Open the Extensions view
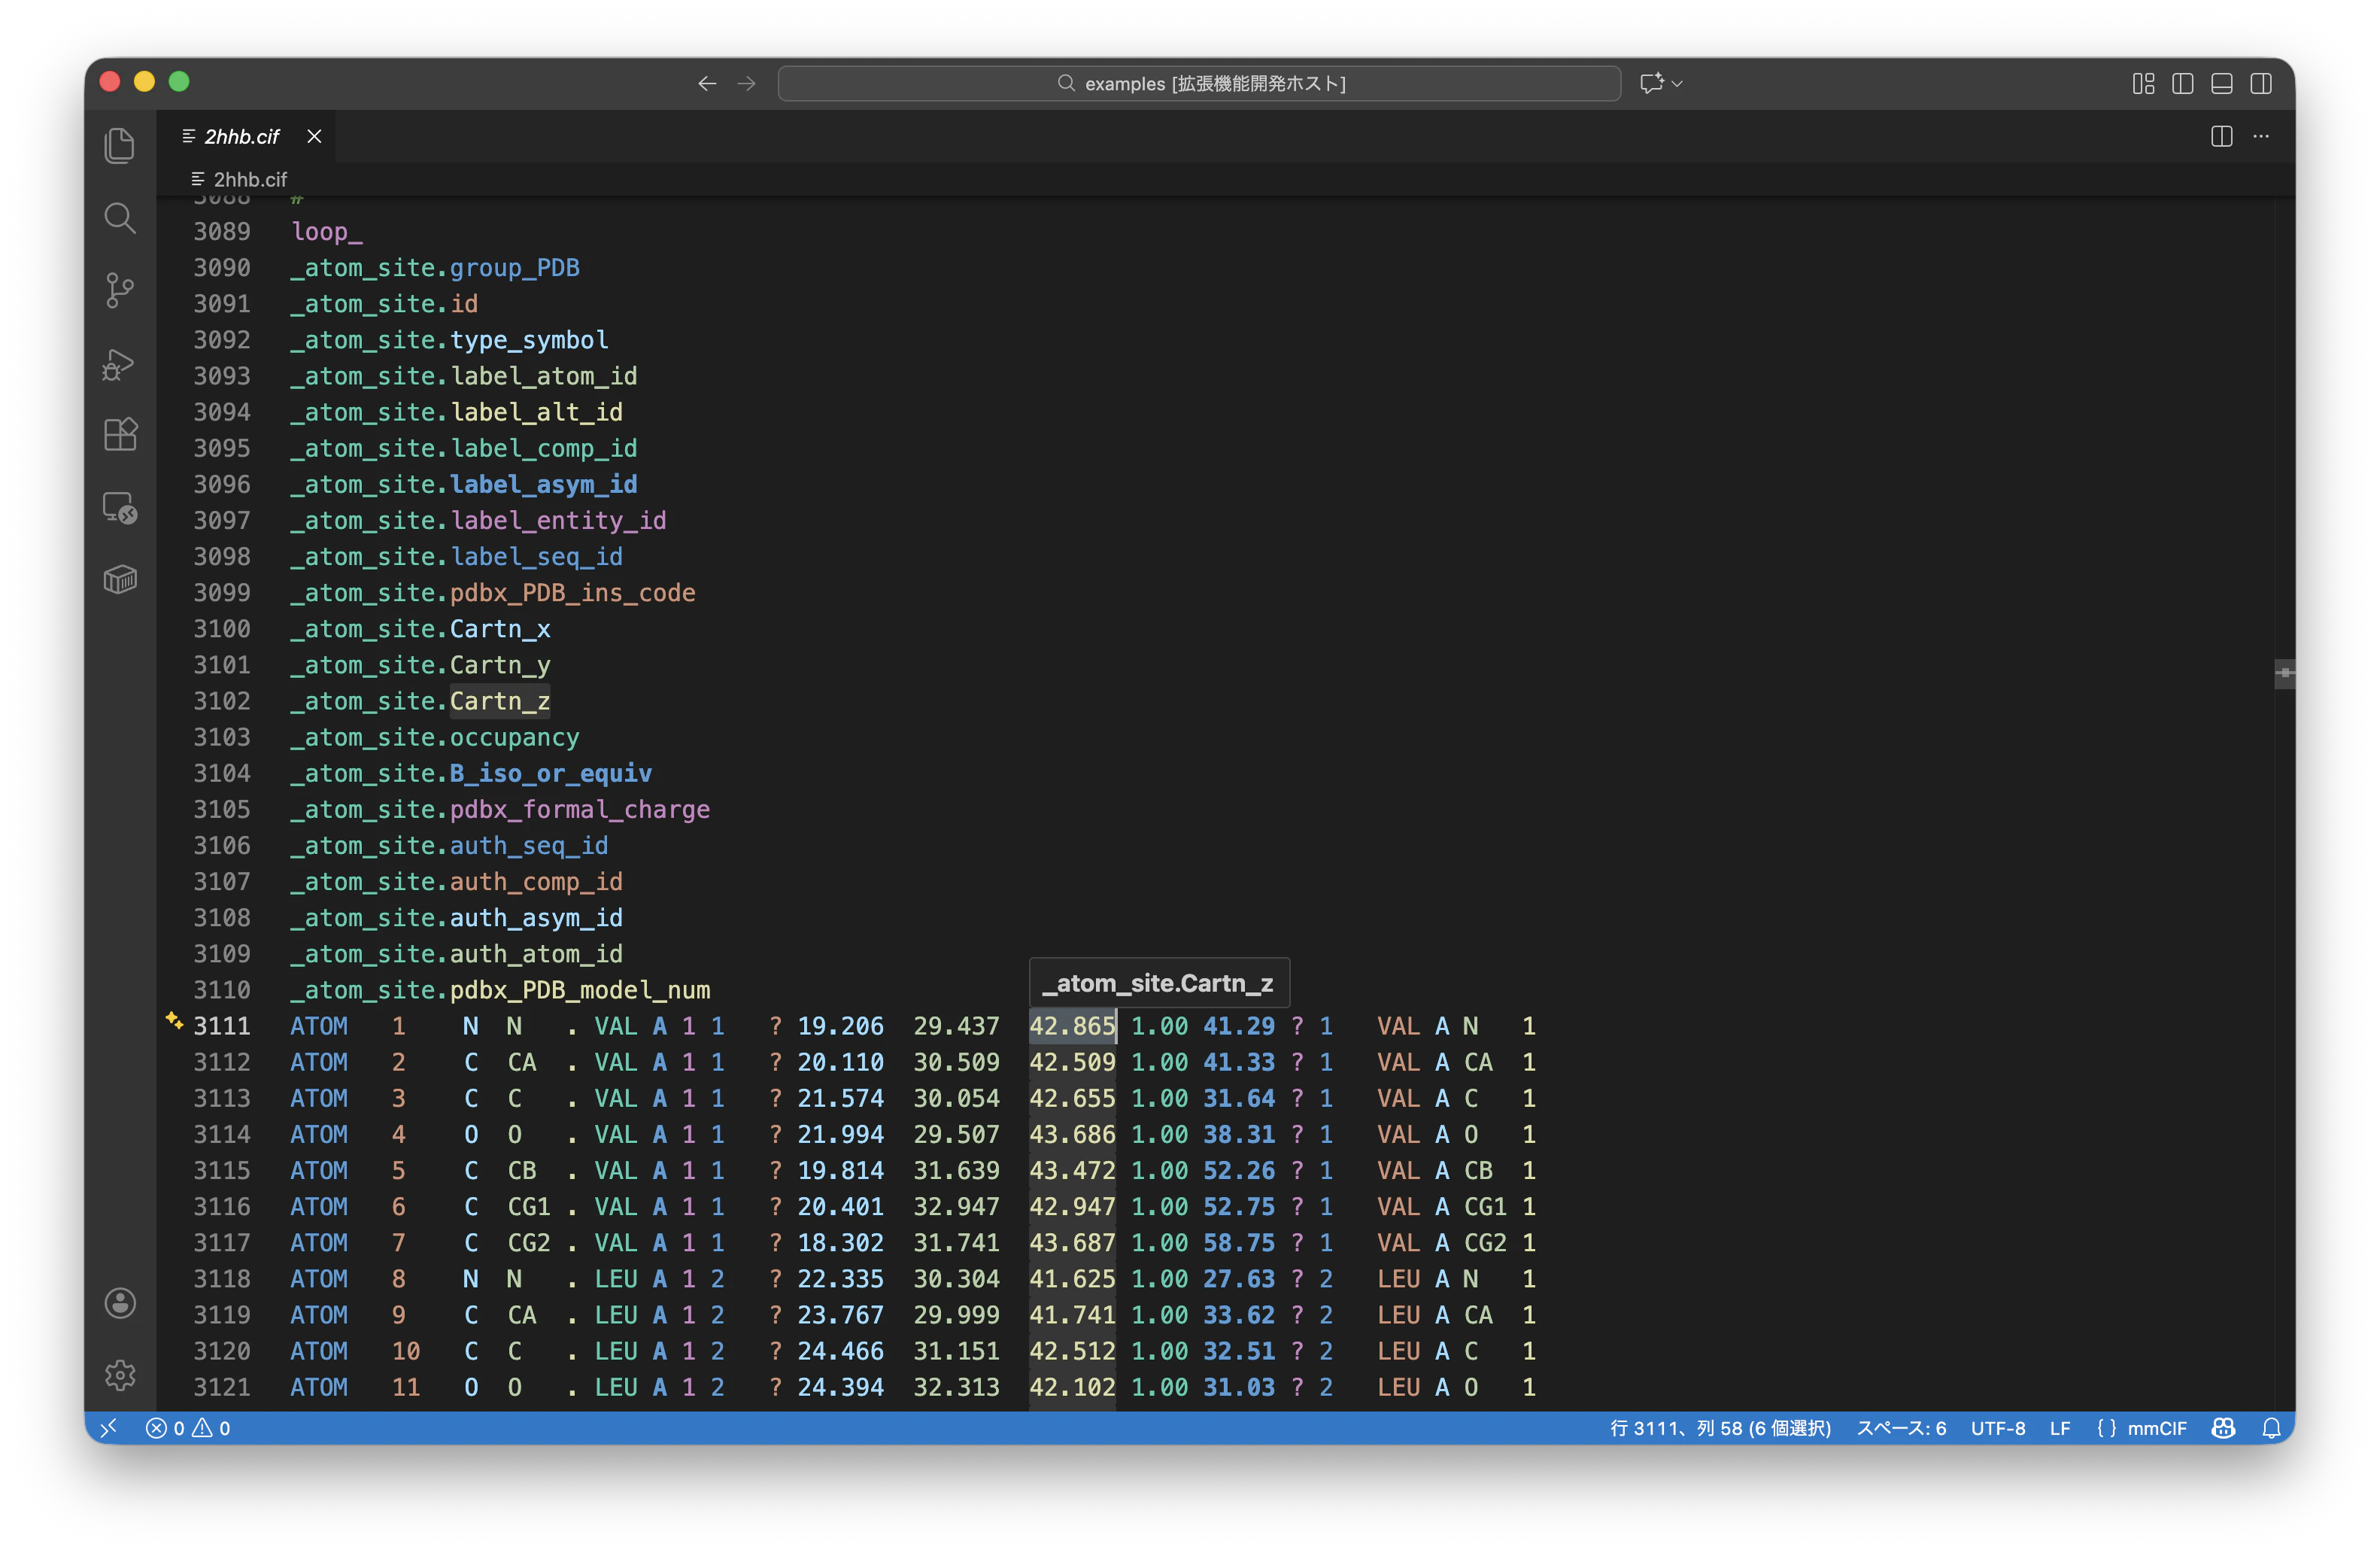 pos(120,435)
